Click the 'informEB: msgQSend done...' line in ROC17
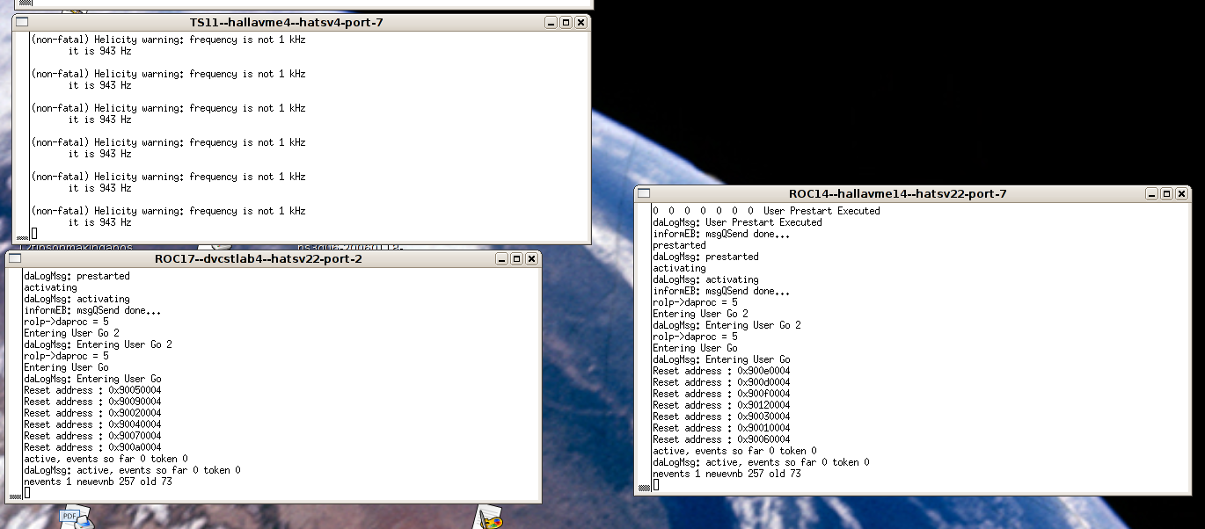Screen dimensions: 1205x529 92,310
